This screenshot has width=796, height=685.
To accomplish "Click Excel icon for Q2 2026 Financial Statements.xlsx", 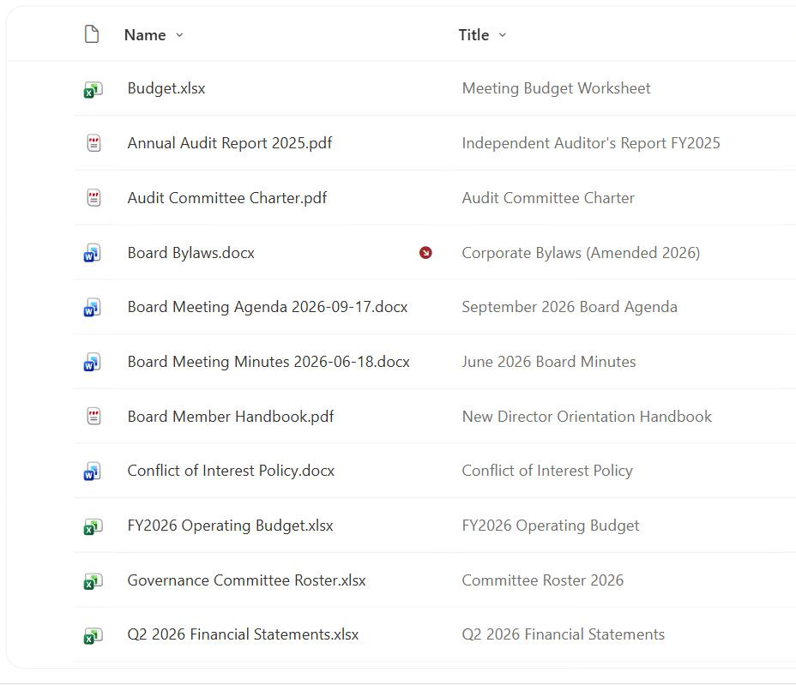I will click(93, 635).
